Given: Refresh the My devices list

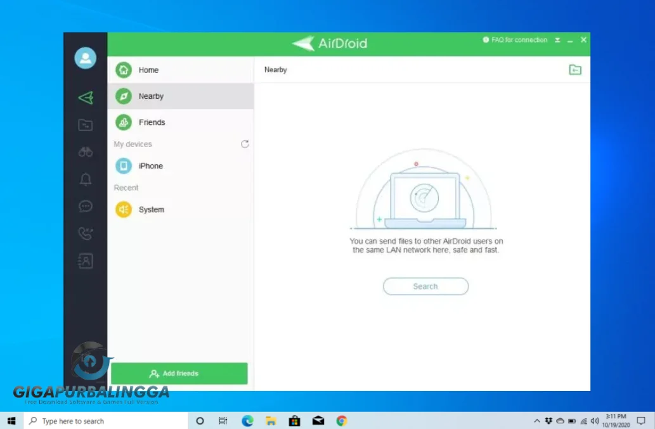Looking at the screenshot, I should coord(245,144).
